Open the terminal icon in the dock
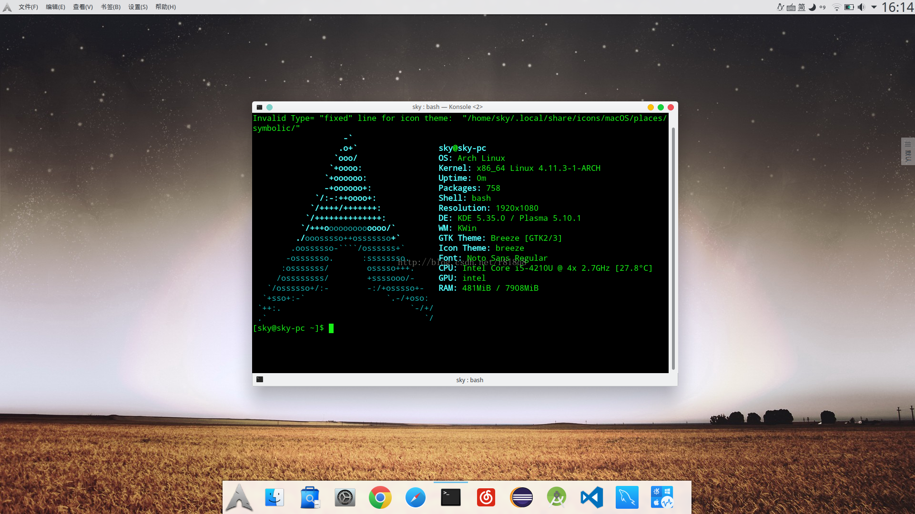The width and height of the screenshot is (915, 514). tap(451, 497)
